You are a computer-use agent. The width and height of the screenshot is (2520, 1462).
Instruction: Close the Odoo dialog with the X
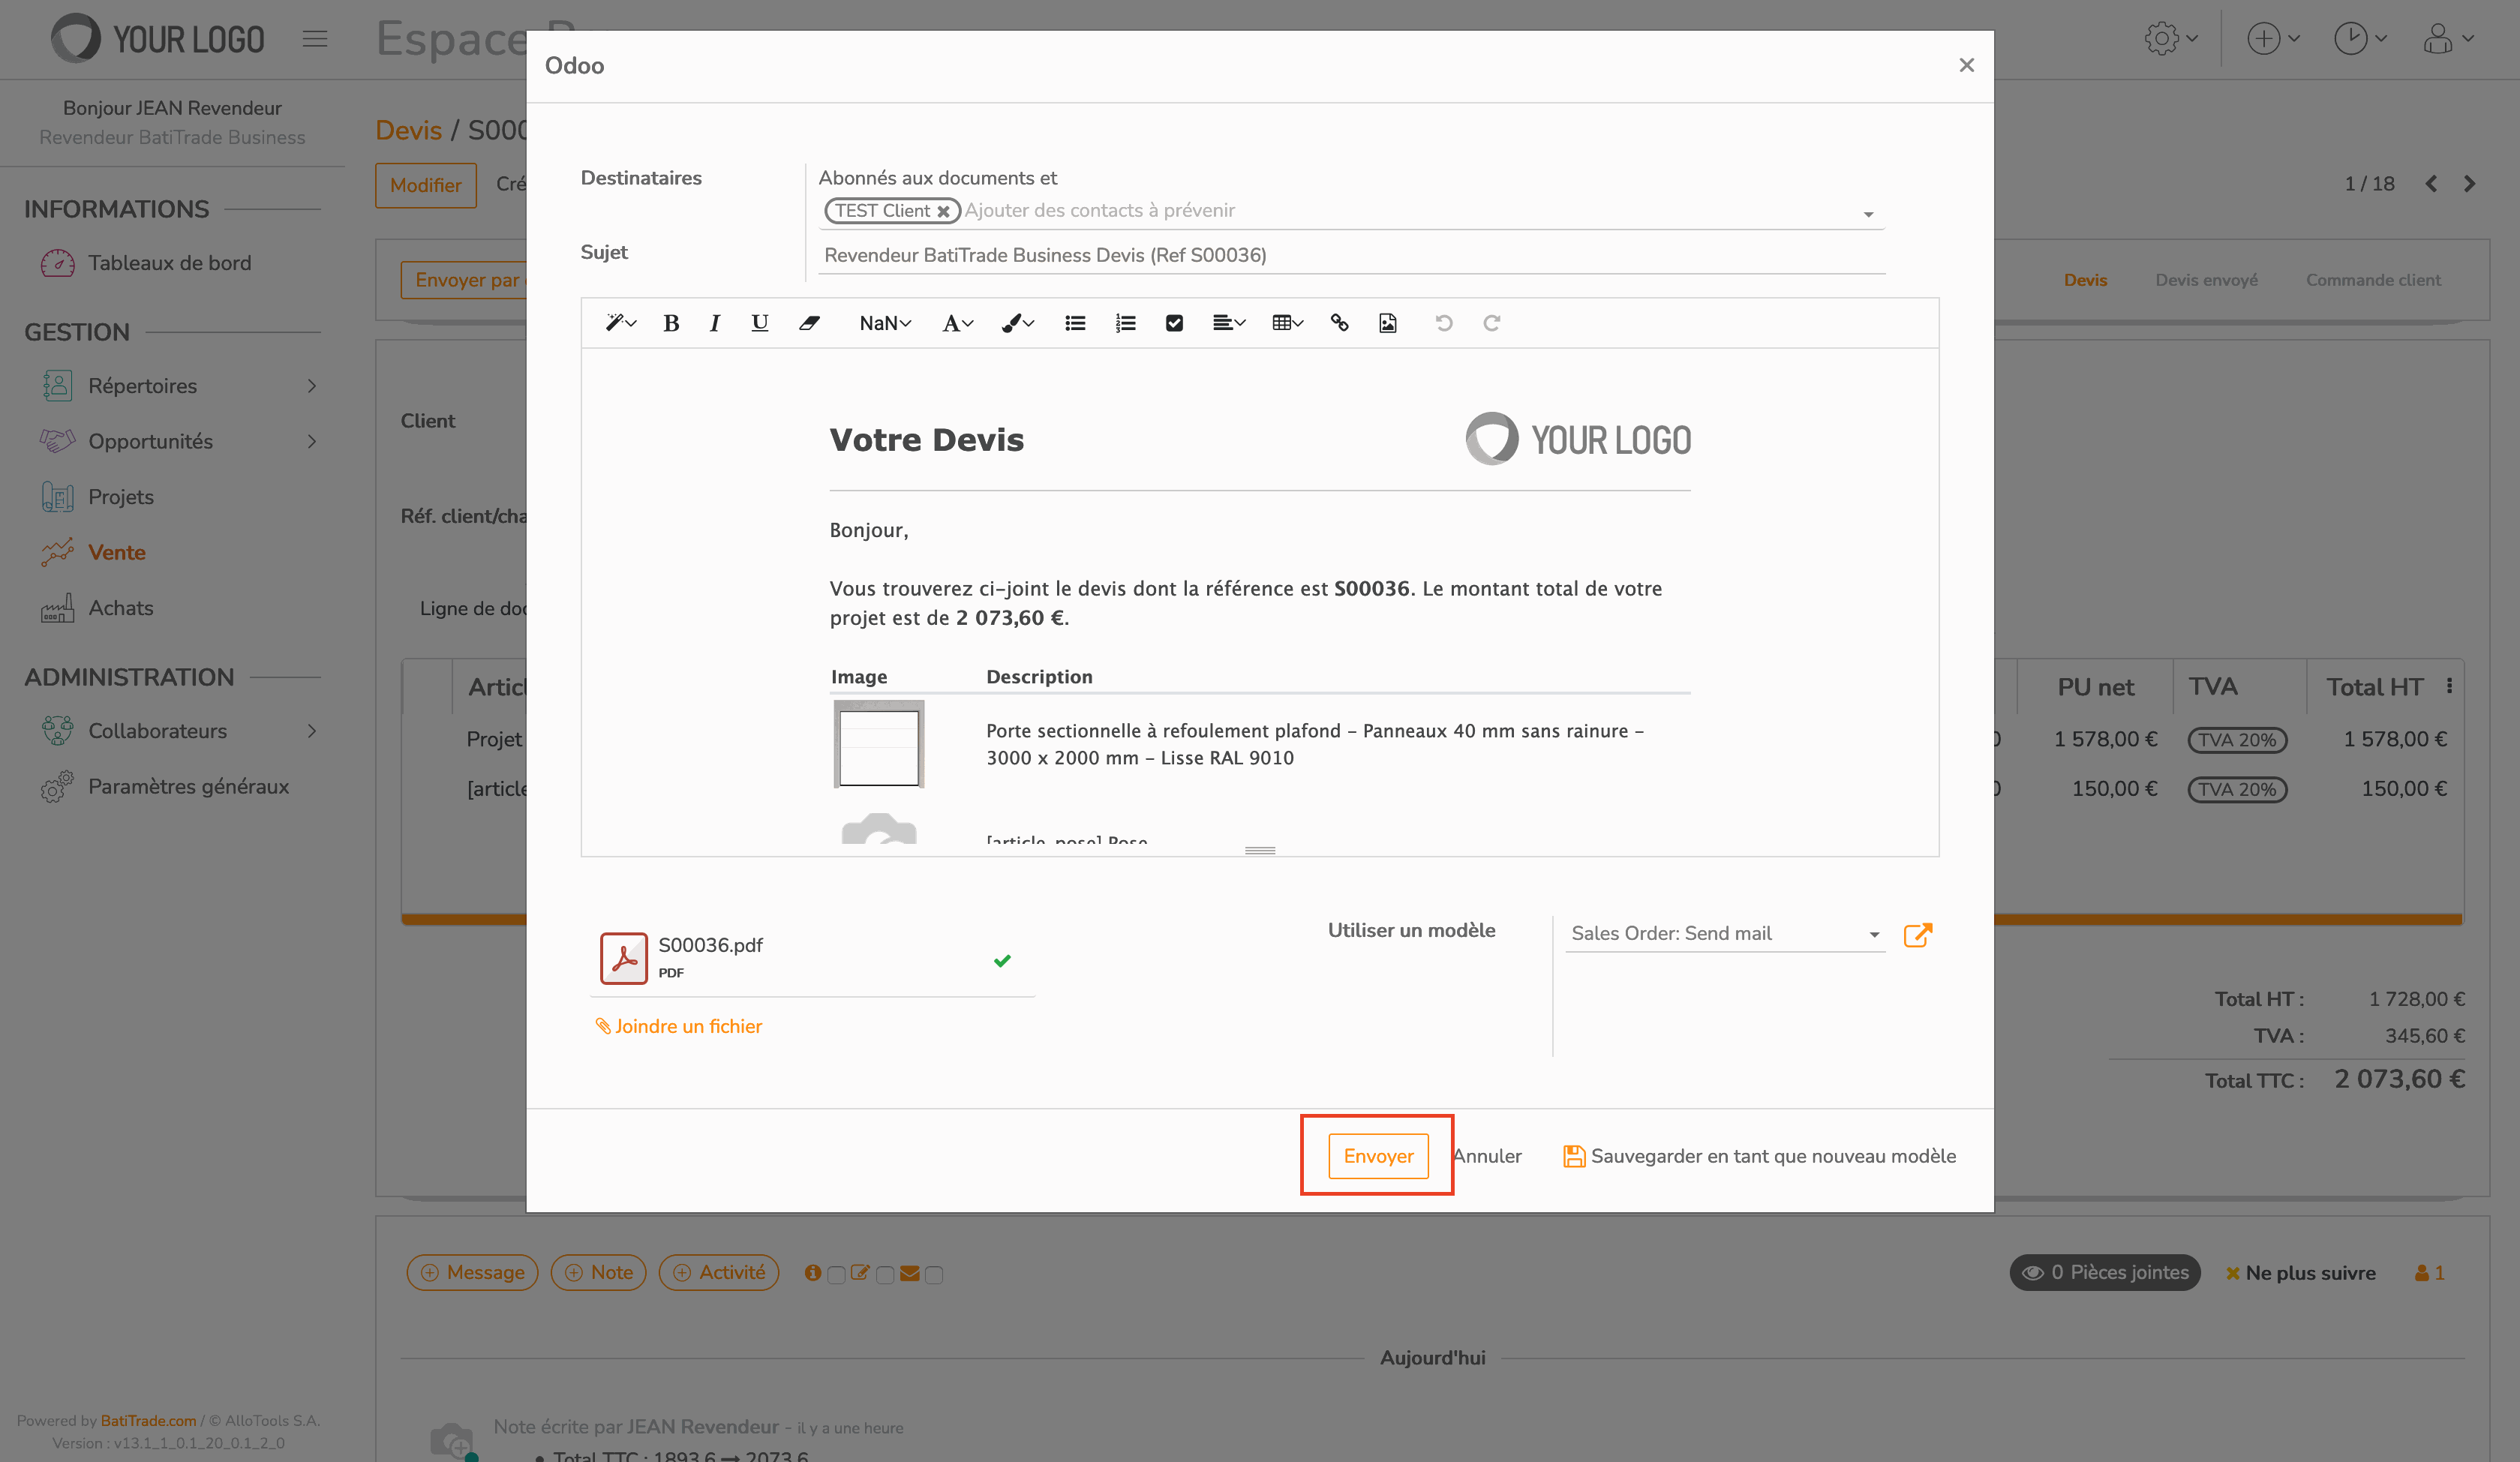coord(1965,65)
